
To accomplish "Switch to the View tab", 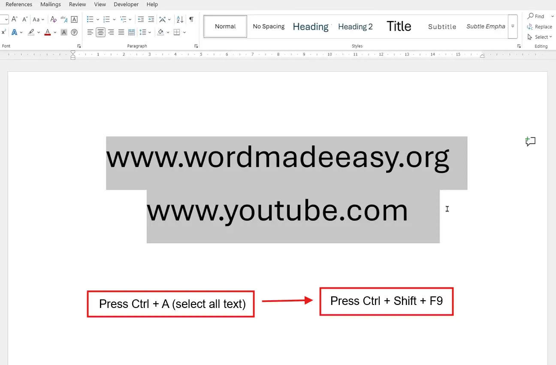I will 100,4.
